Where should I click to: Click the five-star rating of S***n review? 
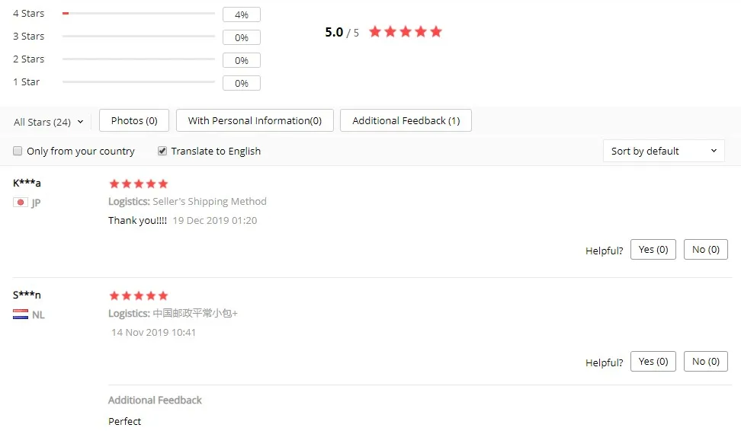click(x=139, y=295)
